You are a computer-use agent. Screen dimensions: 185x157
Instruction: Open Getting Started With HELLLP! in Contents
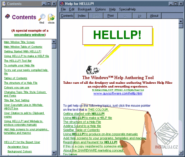click(x=23, y=51)
